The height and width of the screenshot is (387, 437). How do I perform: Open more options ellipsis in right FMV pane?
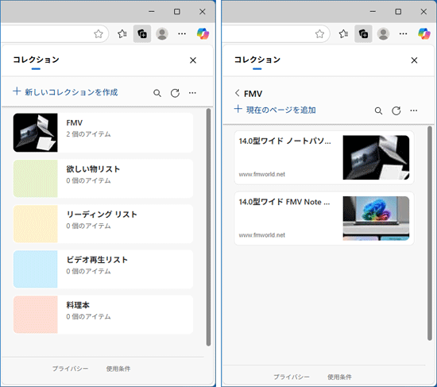coord(414,110)
